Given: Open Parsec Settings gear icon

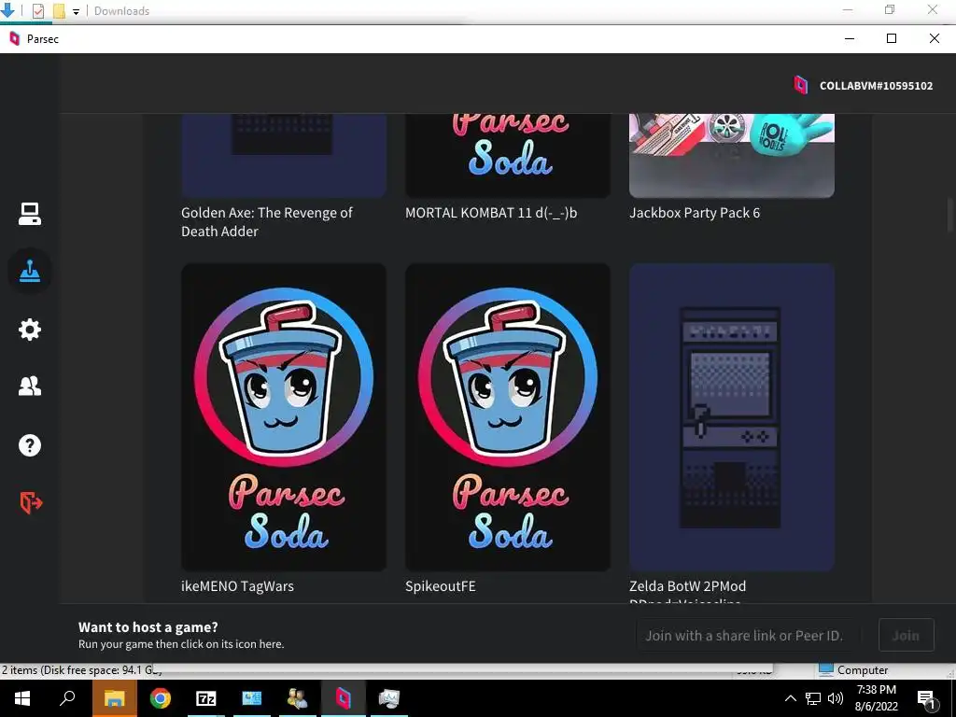Looking at the screenshot, I should (x=29, y=330).
